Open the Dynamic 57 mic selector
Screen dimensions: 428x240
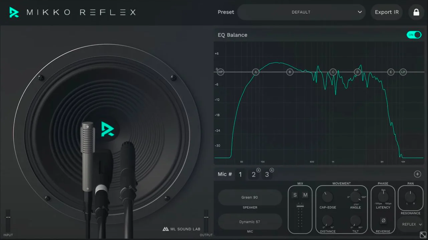250,222
